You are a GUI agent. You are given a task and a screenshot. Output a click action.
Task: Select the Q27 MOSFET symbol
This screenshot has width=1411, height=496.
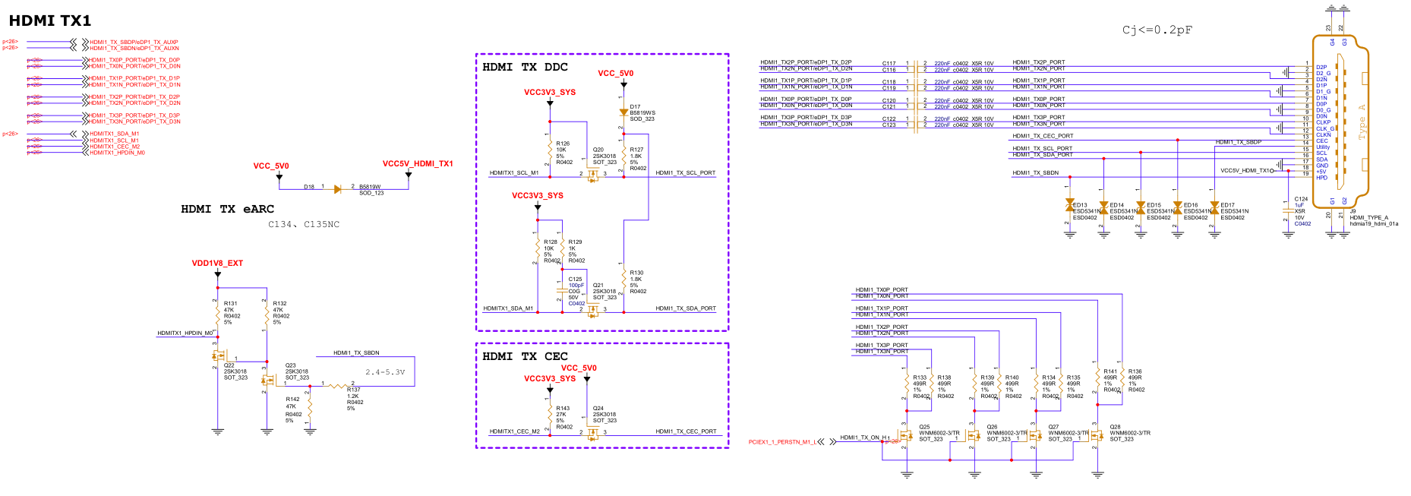pos(1035,436)
